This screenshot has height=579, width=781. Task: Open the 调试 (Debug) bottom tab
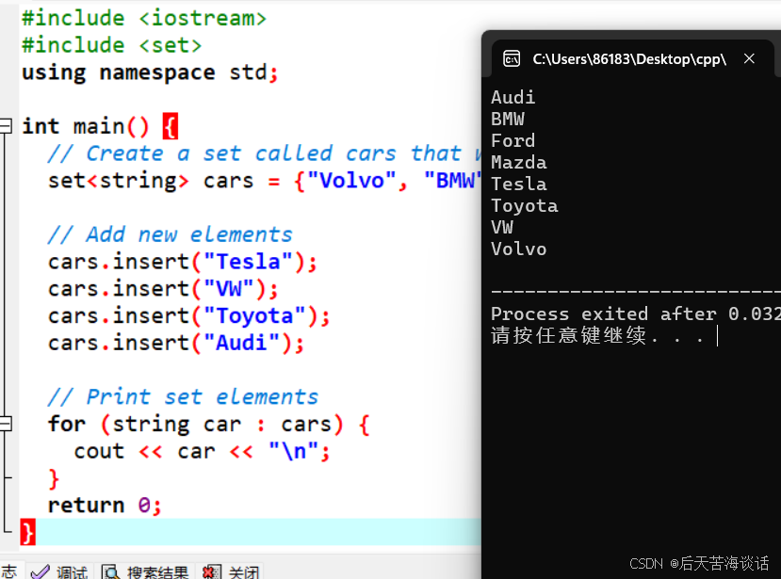tap(59, 571)
